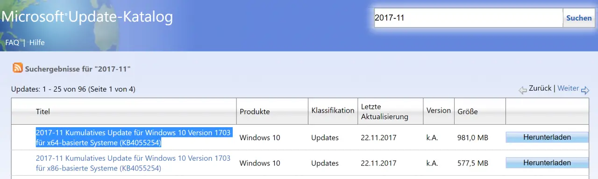The width and height of the screenshot is (598, 179).
Task: Click 22.11.2017 date in x86 row
Action: pos(378,163)
